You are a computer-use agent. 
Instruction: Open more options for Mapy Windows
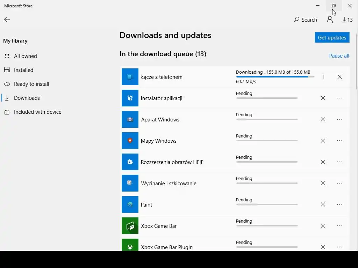pos(340,141)
